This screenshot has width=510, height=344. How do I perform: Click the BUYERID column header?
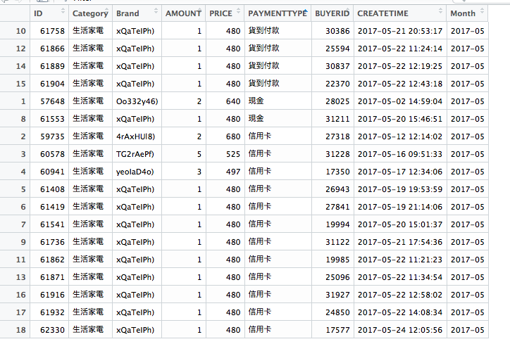(x=332, y=13)
